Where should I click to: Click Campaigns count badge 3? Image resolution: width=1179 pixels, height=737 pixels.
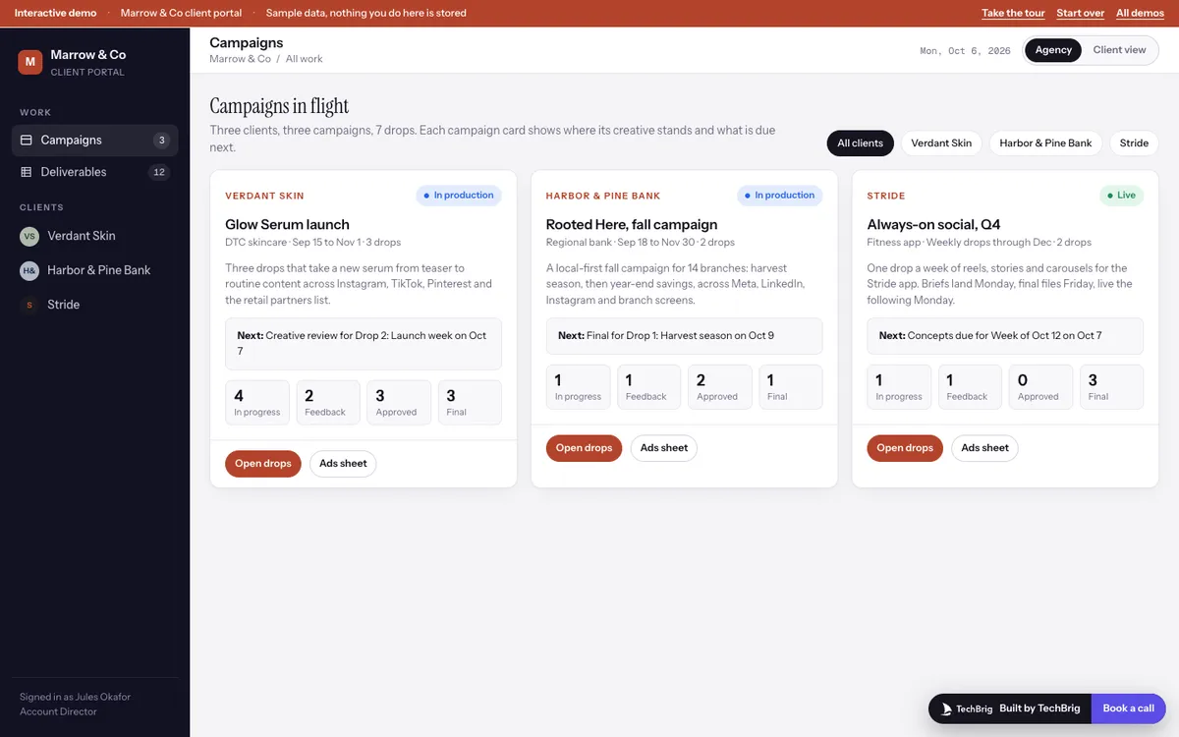tap(162, 141)
